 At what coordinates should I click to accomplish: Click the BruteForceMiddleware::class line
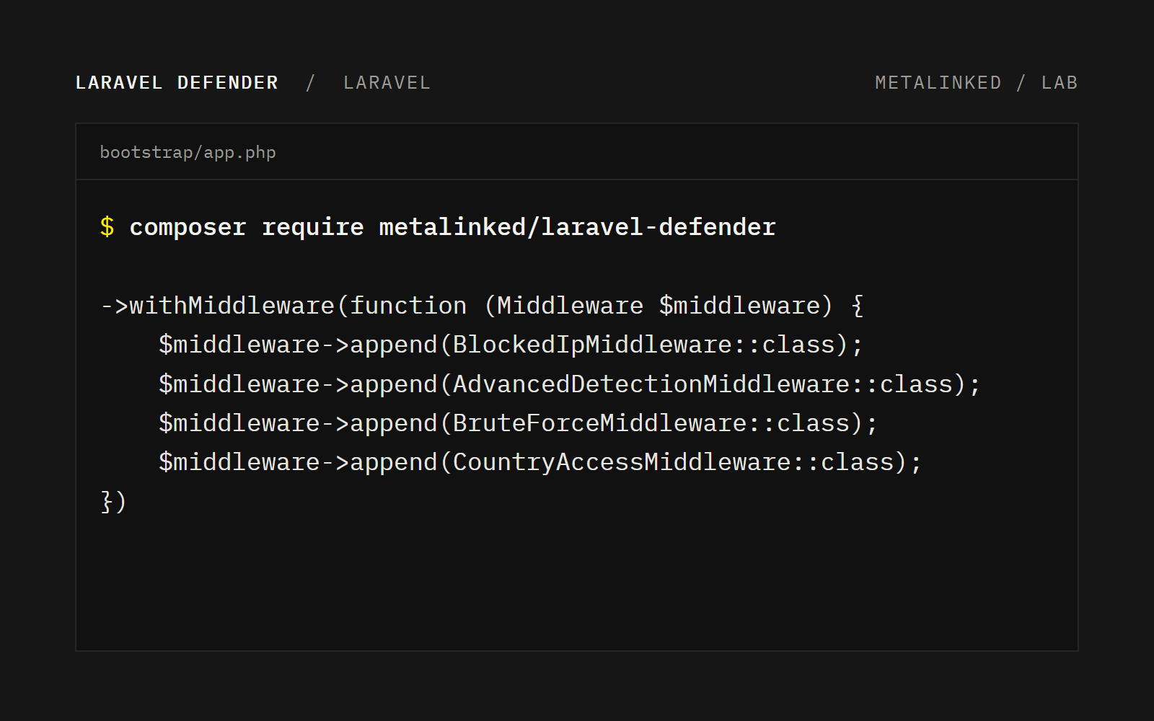(518, 423)
